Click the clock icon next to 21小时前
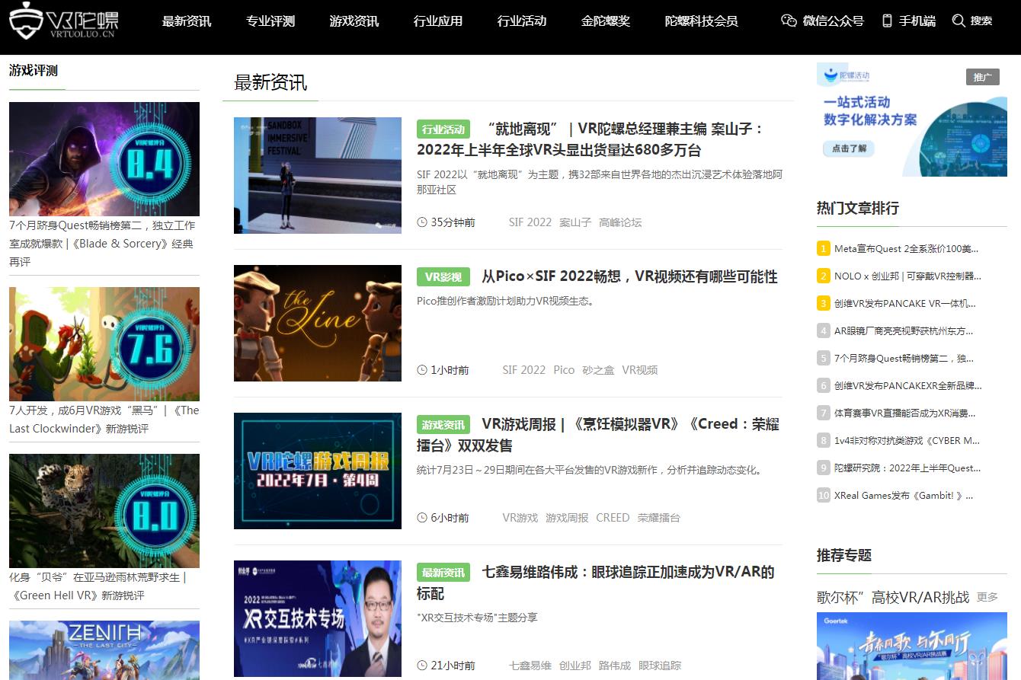Viewport: 1021px width, 680px height. click(422, 666)
